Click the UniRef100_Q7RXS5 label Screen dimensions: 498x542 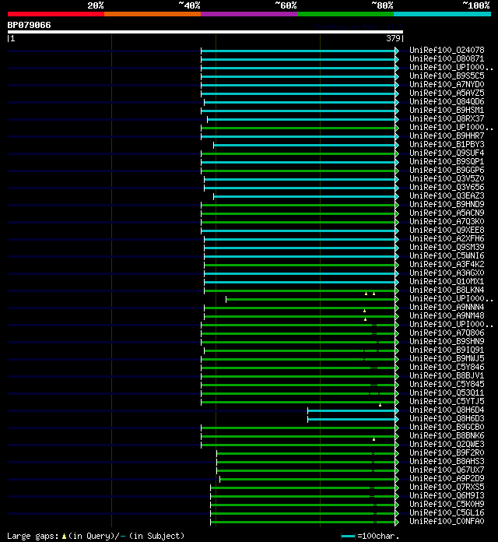(x=447, y=487)
